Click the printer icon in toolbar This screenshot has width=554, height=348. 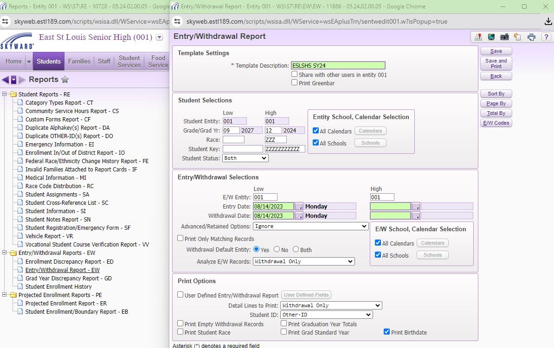[532, 37]
